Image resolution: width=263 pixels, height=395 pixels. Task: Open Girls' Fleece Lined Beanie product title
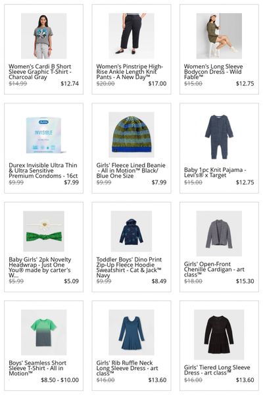[x=131, y=171]
